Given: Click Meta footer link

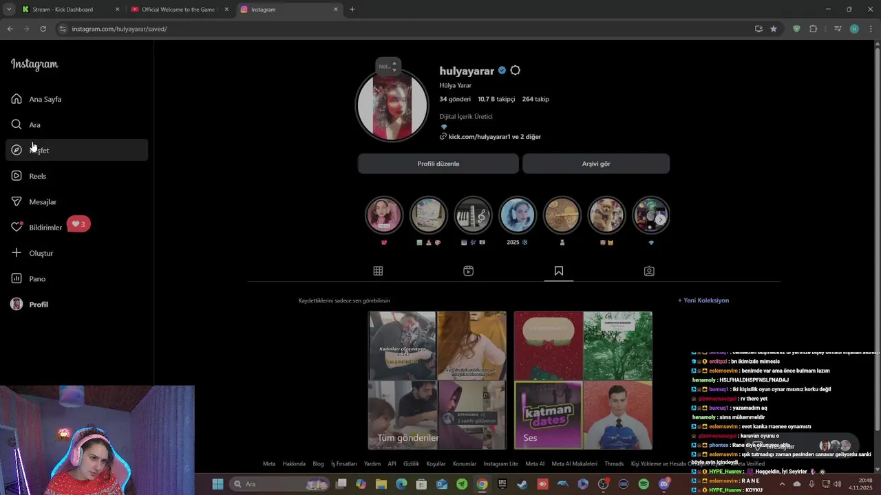Looking at the screenshot, I should pyautogui.click(x=269, y=464).
